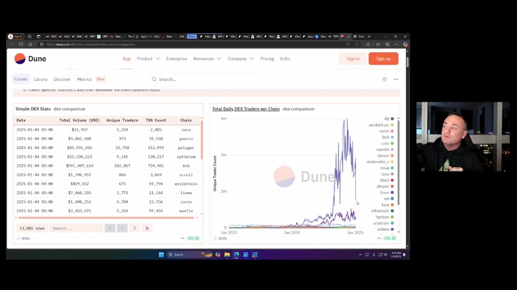Image resolution: width=517 pixels, height=290 pixels.
Task: Switch to the Library tab
Action: coord(41,79)
